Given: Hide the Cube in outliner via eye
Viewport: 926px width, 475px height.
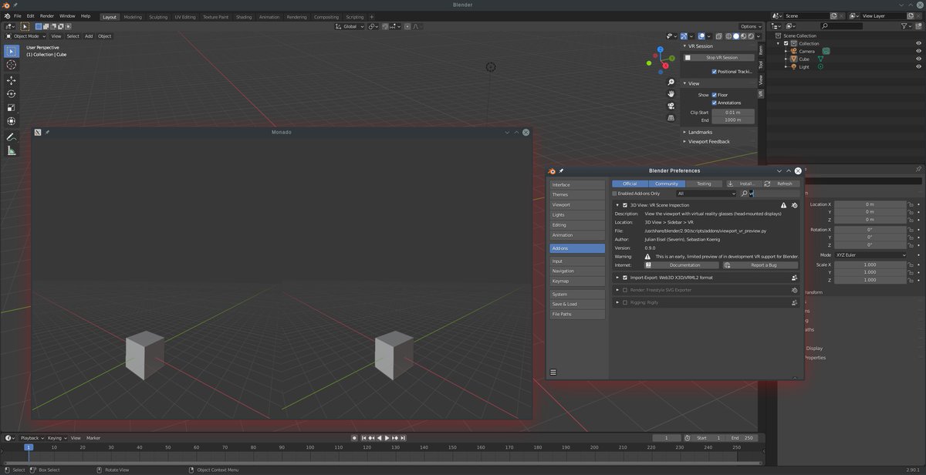Looking at the screenshot, I should tap(918, 59).
